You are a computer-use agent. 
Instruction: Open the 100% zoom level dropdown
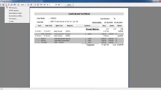(25, 4)
